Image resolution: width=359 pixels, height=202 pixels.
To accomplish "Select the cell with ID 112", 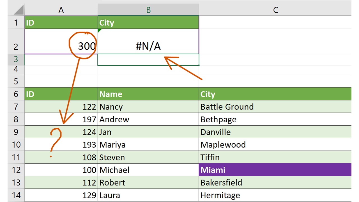I will (x=61, y=182).
